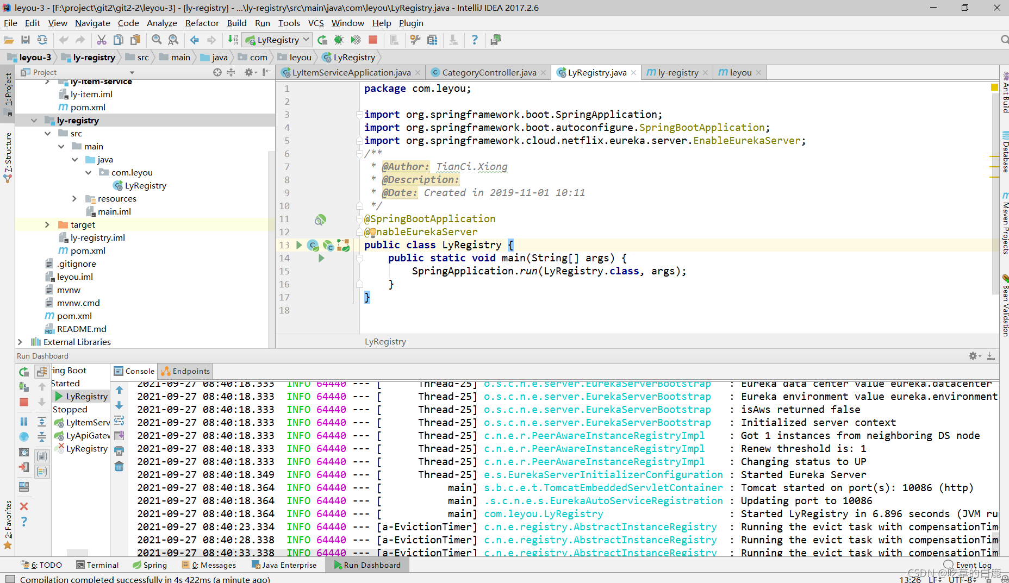Image resolution: width=1009 pixels, height=583 pixels.
Task: Open the Refactor menu
Action: coord(202,23)
